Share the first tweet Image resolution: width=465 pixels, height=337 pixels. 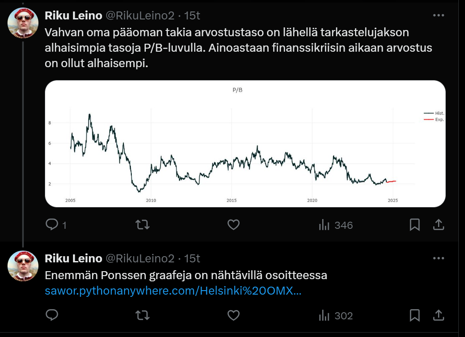(x=438, y=225)
